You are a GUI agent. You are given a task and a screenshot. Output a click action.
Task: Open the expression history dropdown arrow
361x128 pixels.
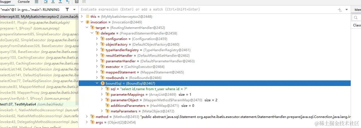pos(346,9)
